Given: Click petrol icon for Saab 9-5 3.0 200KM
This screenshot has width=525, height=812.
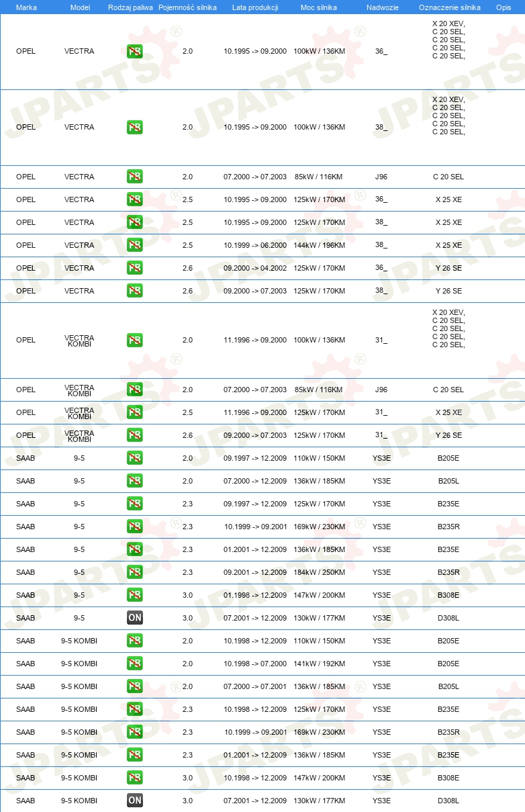Looking at the screenshot, I should 135,595.
